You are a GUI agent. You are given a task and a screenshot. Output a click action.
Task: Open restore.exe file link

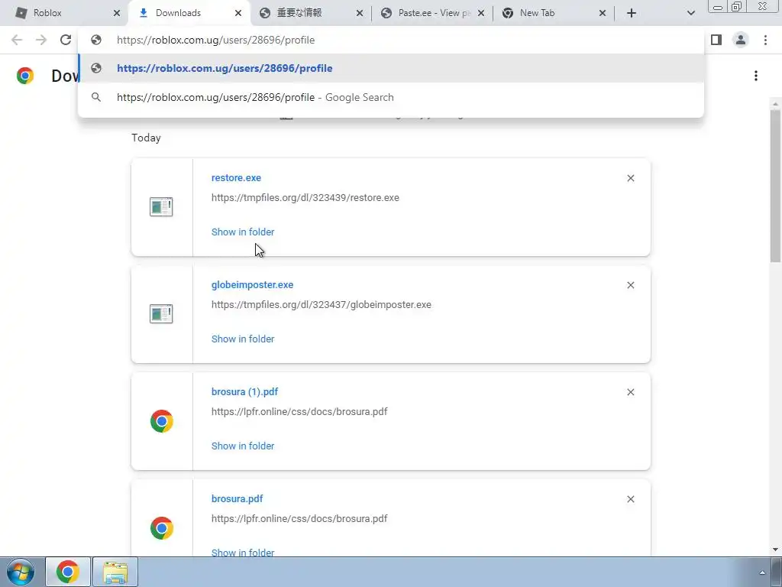236,177
